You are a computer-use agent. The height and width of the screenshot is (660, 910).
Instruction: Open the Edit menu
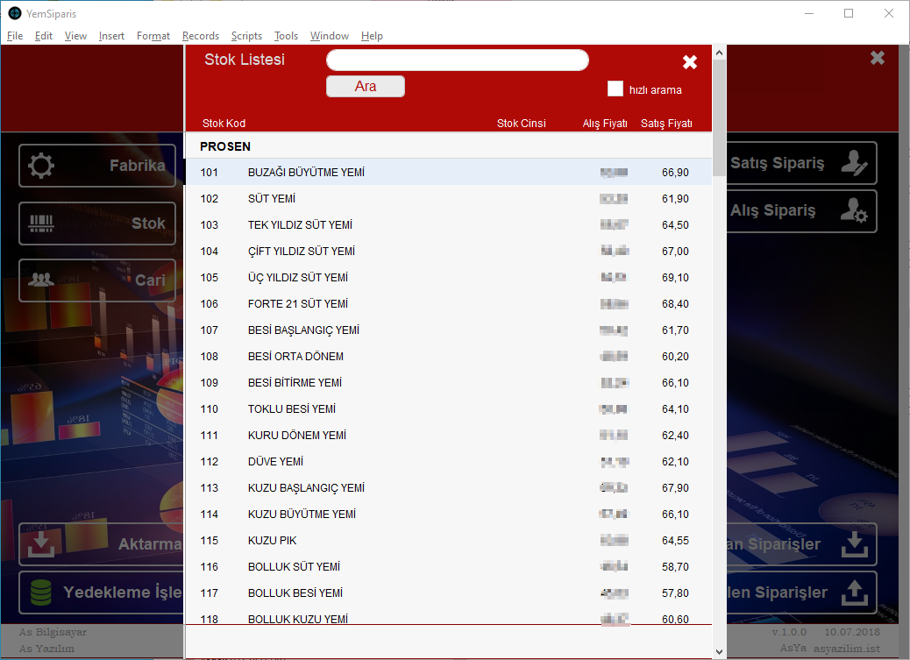[x=44, y=36]
